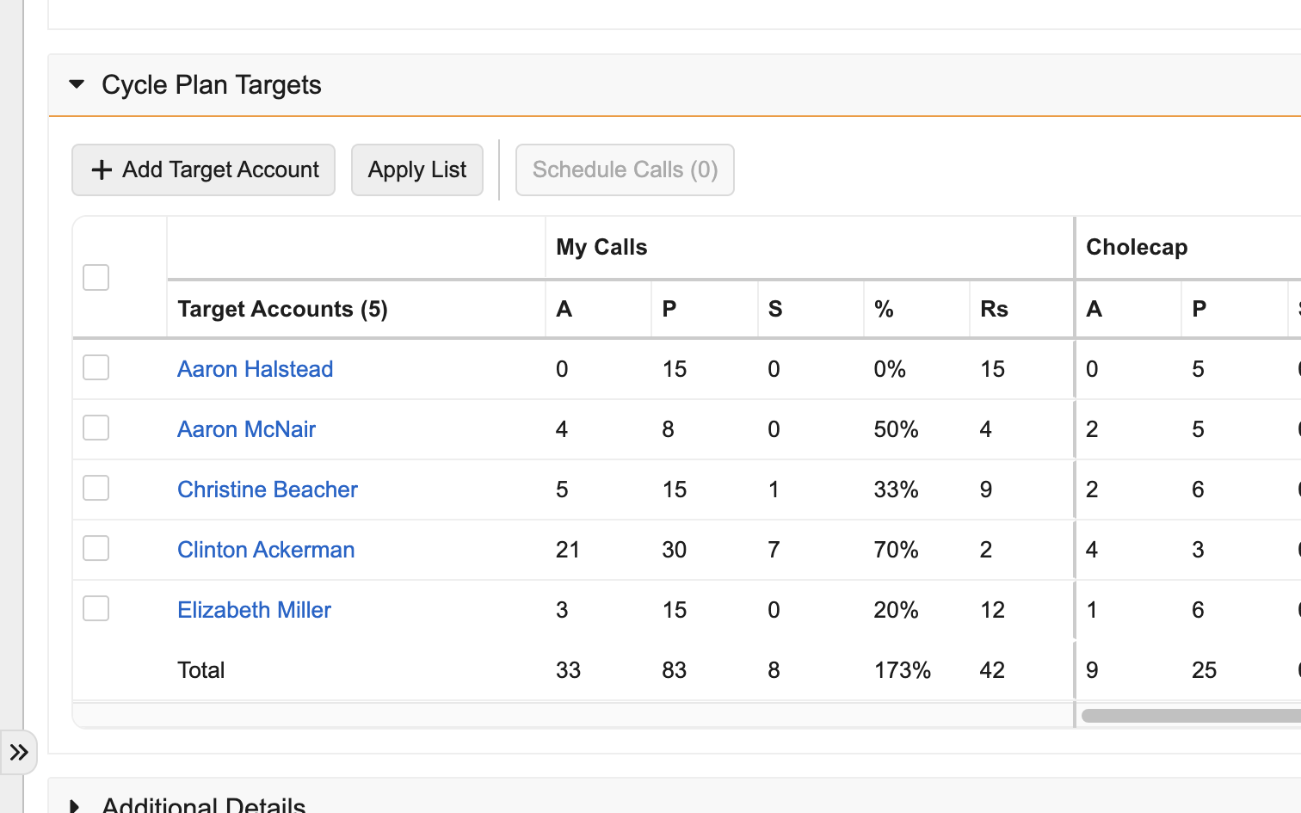
Task: Toggle the select-all checkbox in table header
Action: pos(96,278)
